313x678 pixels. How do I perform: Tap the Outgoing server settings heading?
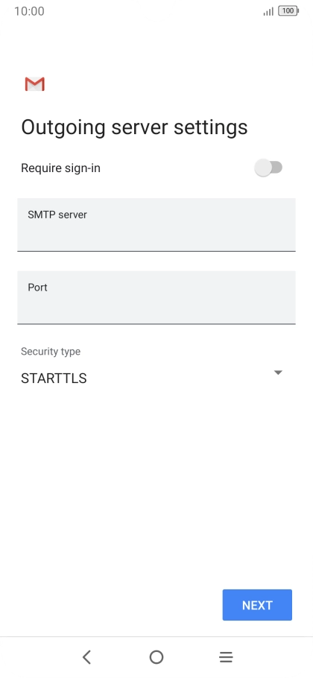click(x=134, y=127)
